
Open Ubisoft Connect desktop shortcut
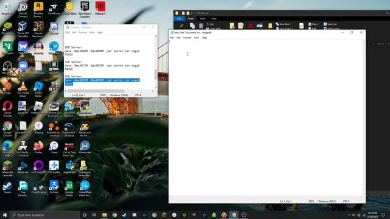point(23,9)
